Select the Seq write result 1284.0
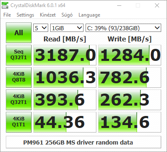The height and width of the screenshot is (152, 167). pyautogui.click(x=130, y=55)
